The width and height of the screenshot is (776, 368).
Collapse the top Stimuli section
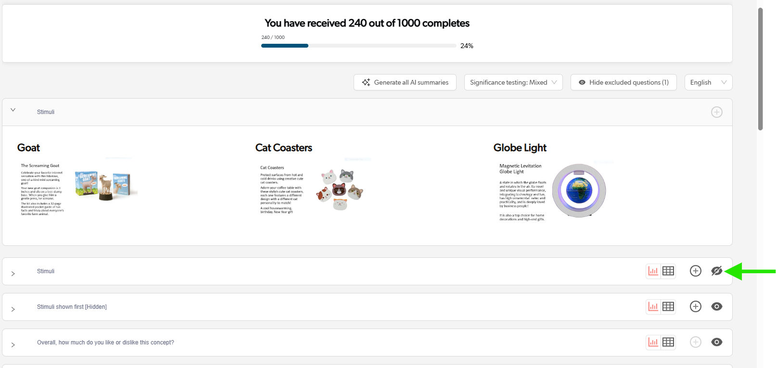click(13, 110)
